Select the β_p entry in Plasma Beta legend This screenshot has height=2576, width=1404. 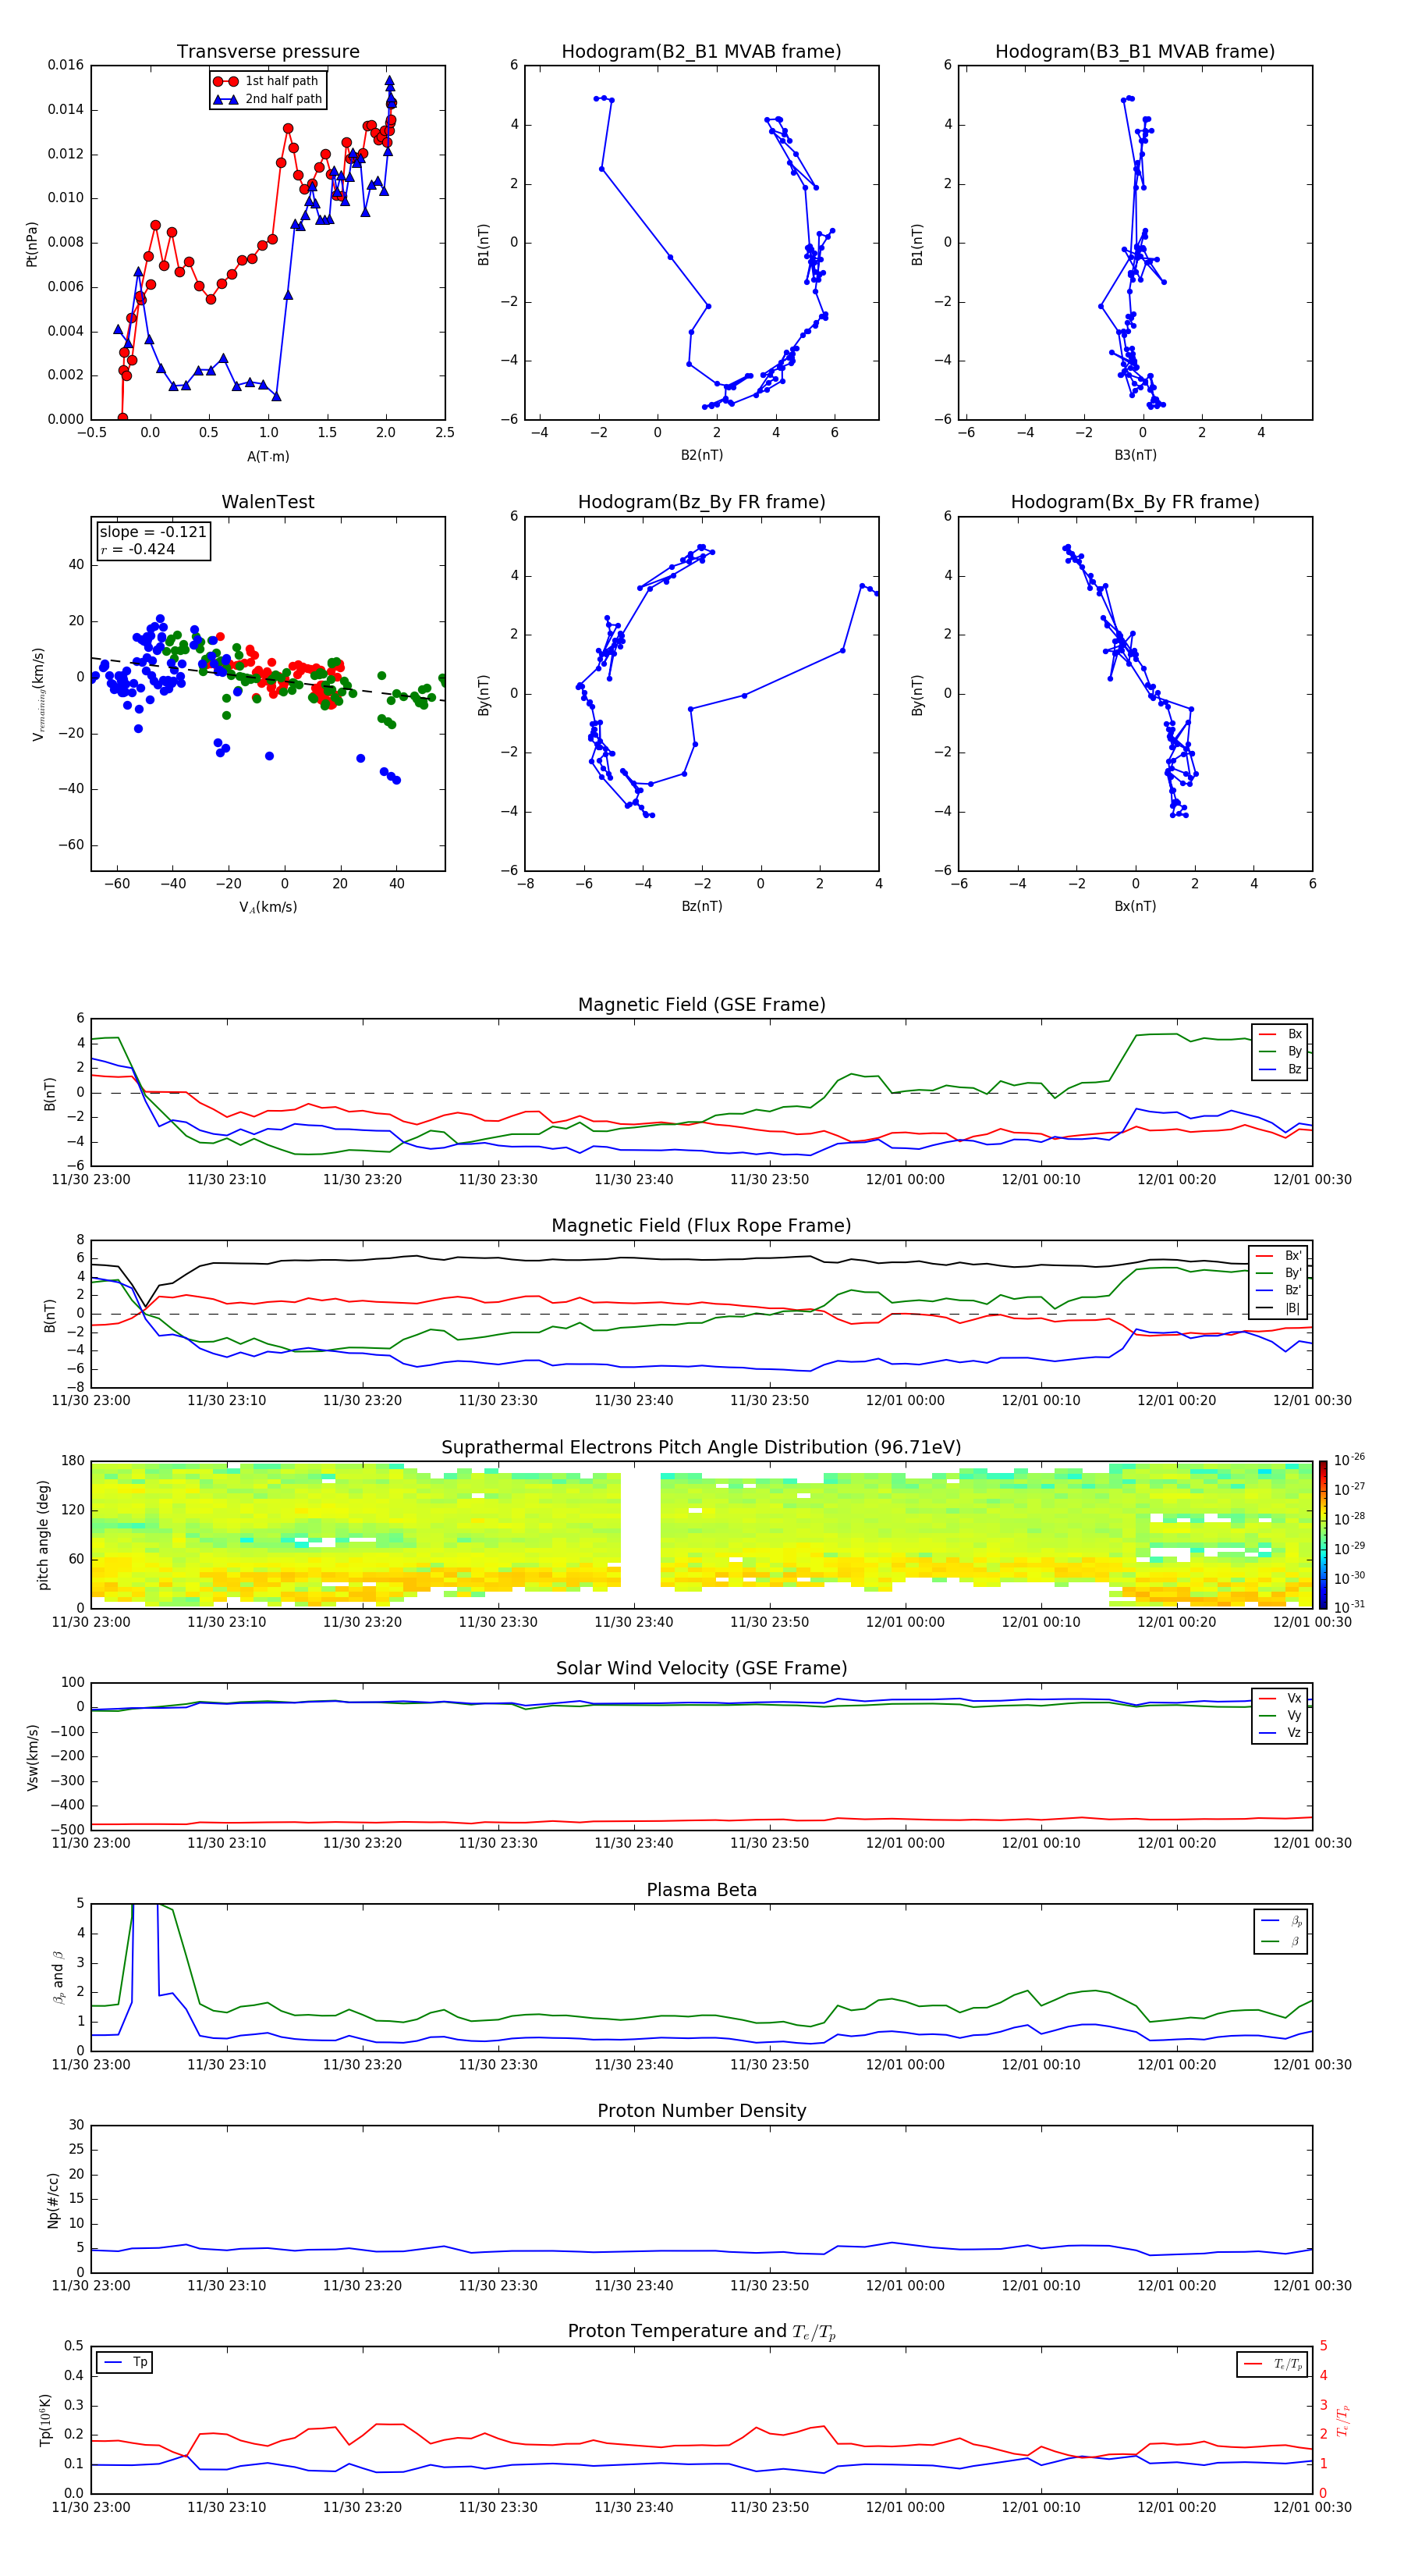(1282, 1921)
